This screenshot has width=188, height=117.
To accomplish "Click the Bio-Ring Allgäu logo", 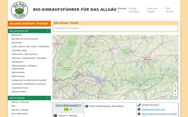I will (x=19, y=10).
